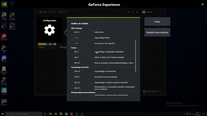Click the NVIDIA icon in the taskbar
The height and width of the screenshot is (116, 207).
click(x=82, y=114)
